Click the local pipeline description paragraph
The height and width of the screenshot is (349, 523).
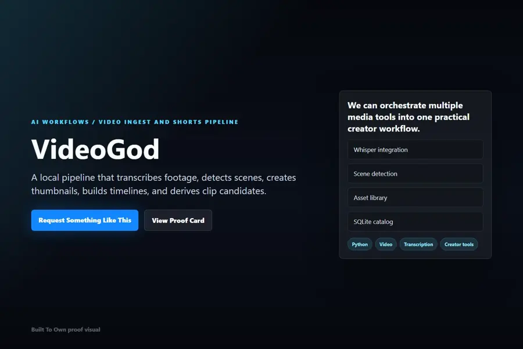[163, 184]
